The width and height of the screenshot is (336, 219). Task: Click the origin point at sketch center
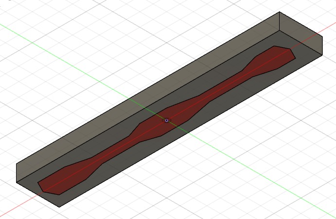click(166, 120)
